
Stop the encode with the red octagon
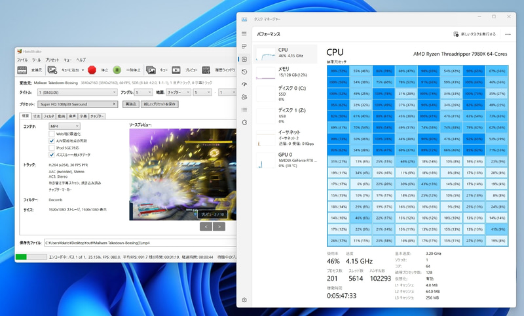[92, 70]
